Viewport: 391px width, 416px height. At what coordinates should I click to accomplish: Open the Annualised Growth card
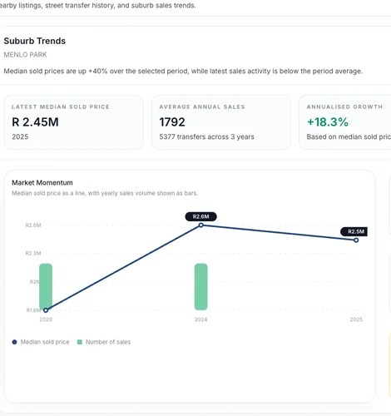(345, 122)
